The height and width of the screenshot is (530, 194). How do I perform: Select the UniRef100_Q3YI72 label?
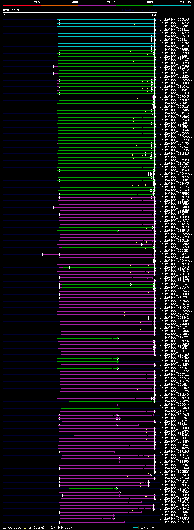pos(174,338)
